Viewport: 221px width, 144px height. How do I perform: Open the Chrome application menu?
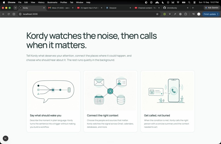pyautogui.click(x=12, y=2)
